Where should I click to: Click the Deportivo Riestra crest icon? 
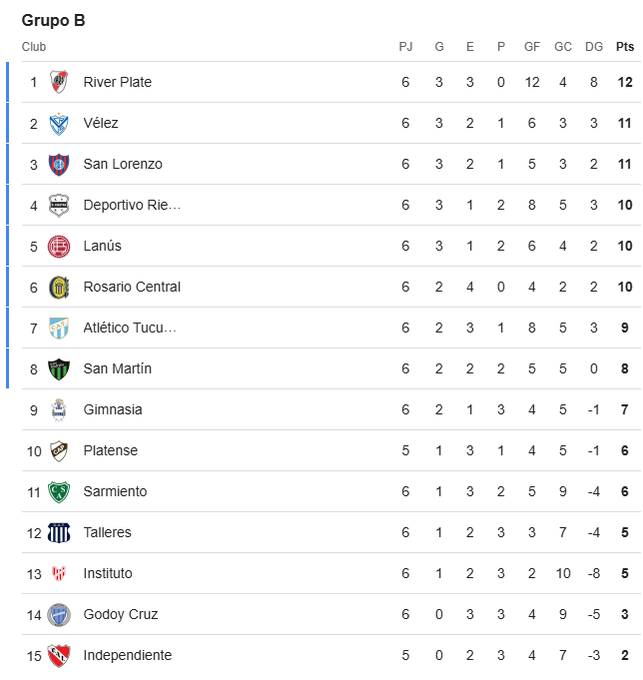point(59,205)
